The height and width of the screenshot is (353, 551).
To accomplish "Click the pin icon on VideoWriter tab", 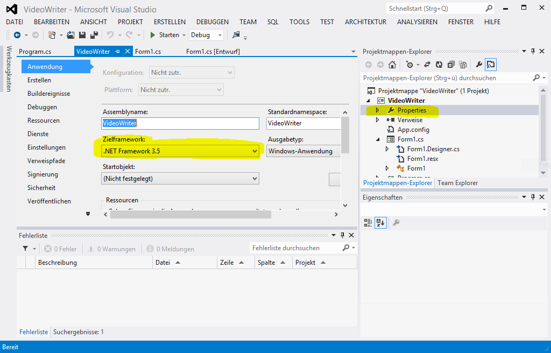I will tap(118, 51).
